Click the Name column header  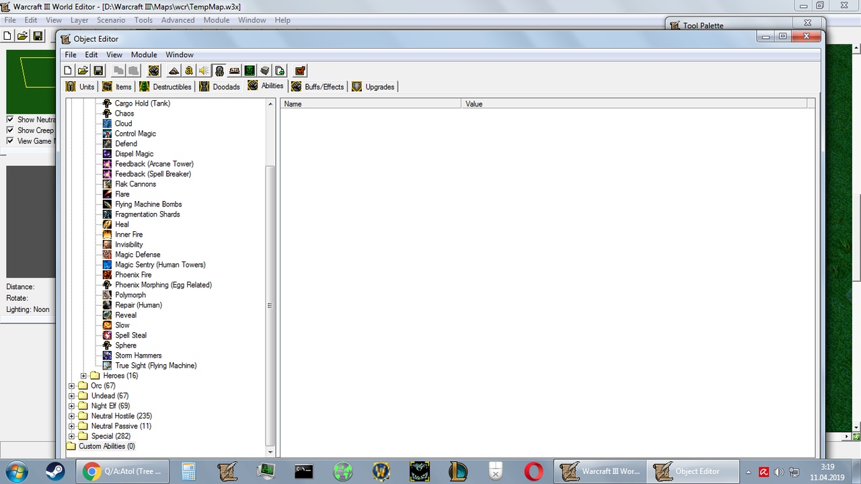371,104
